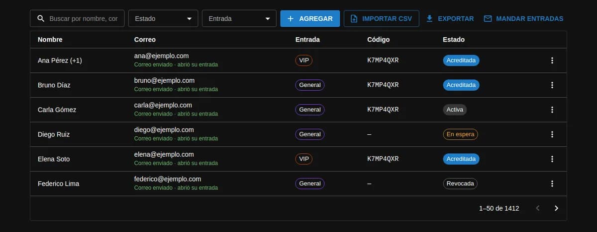The width and height of the screenshot is (597, 232).
Task: Open row menu for Diego Ruiz
Action: coord(552,134)
